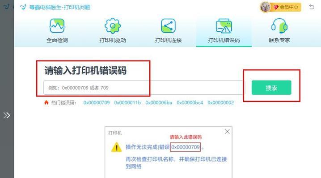The image size is (321, 178).
Task: Select hot error code 0x0000011b
Action: pyautogui.click(x=127, y=102)
